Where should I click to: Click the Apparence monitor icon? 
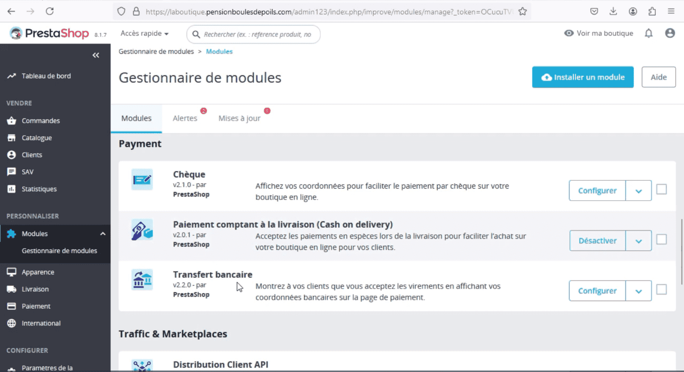pyautogui.click(x=11, y=272)
